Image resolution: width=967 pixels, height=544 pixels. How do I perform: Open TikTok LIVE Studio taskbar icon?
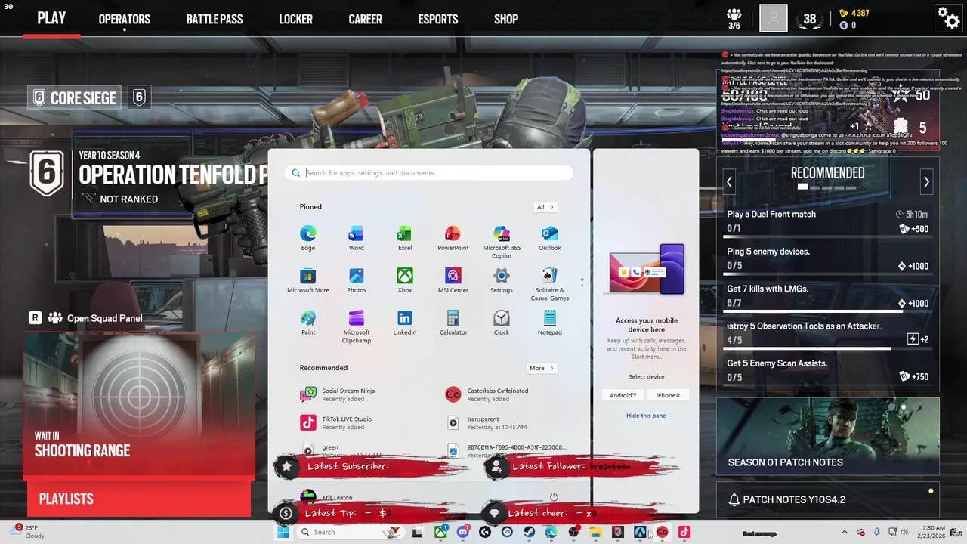[x=684, y=532]
